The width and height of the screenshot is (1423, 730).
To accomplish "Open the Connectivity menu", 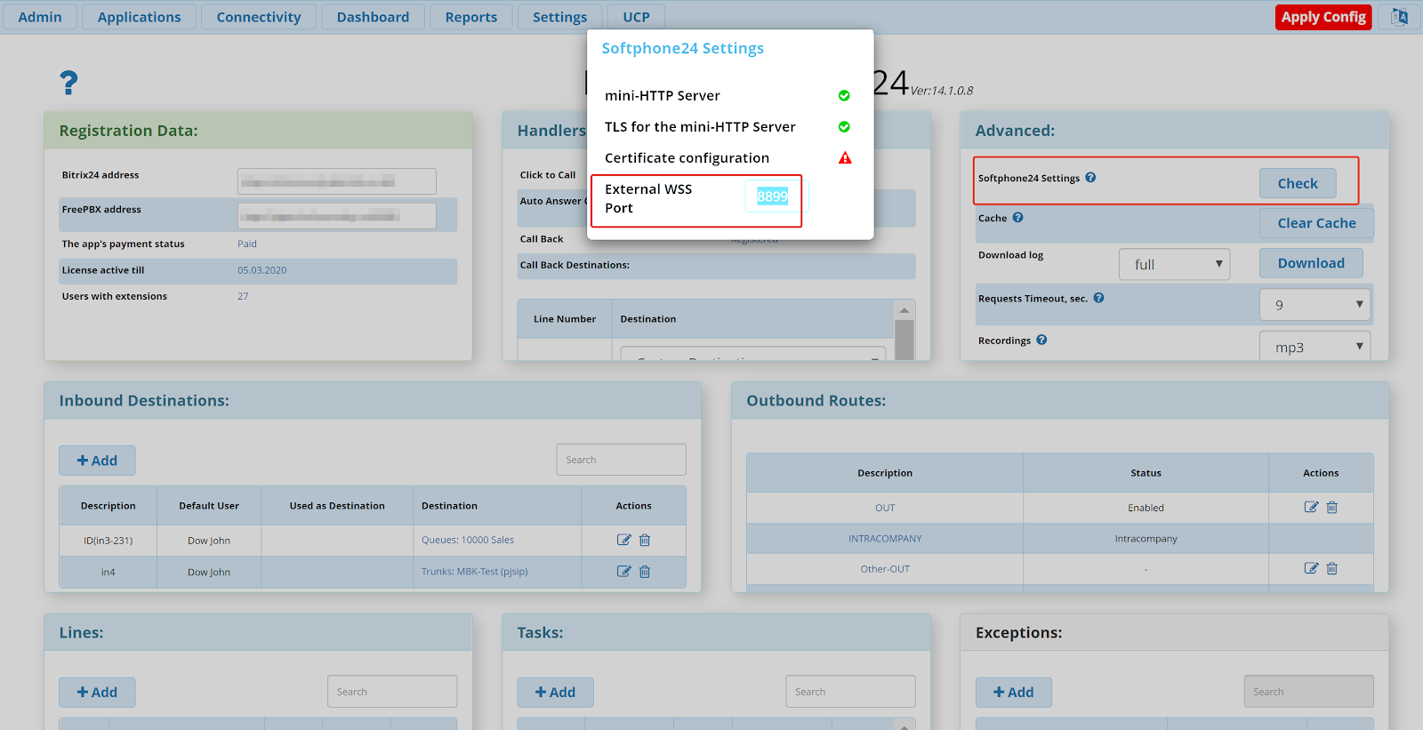I will (x=259, y=17).
